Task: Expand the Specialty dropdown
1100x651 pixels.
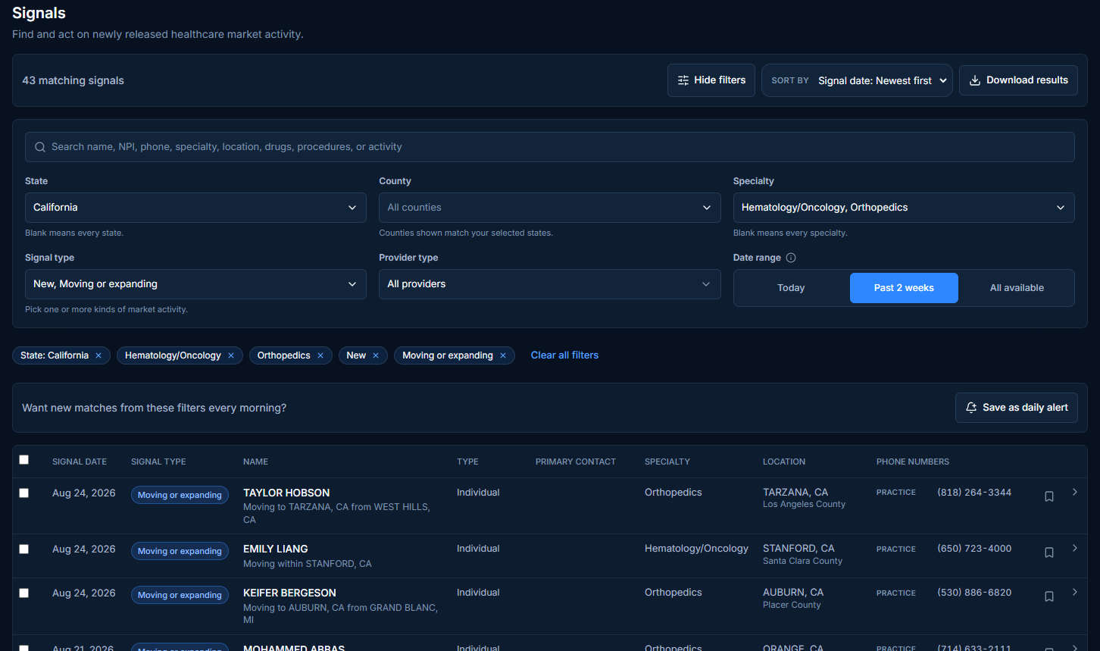Action: [904, 208]
